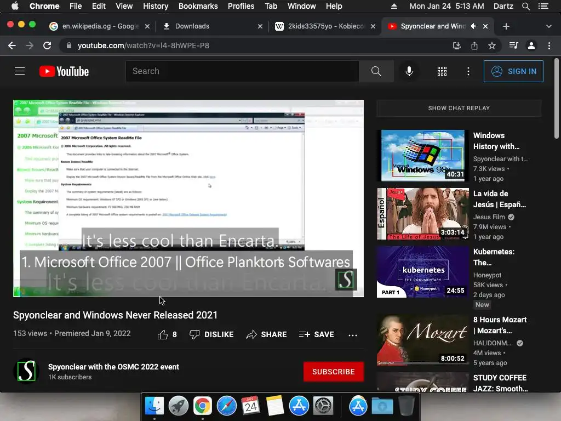The image size is (561, 421).
Task: Open Finder from the Dock
Action: (154, 406)
